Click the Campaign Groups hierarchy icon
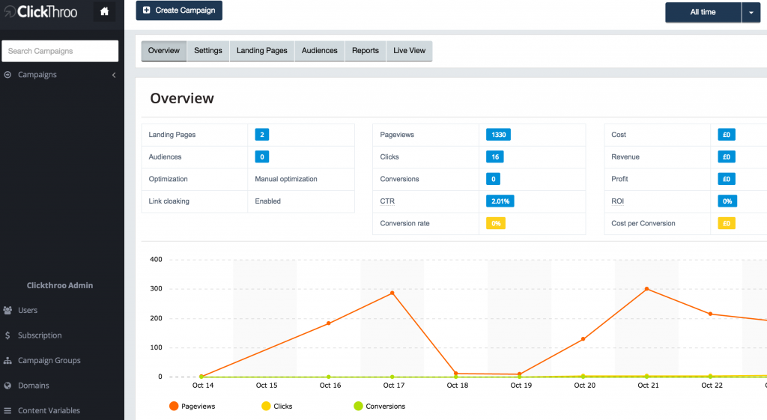The width and height of the screenshot is (767, 420). coord(7,361)
